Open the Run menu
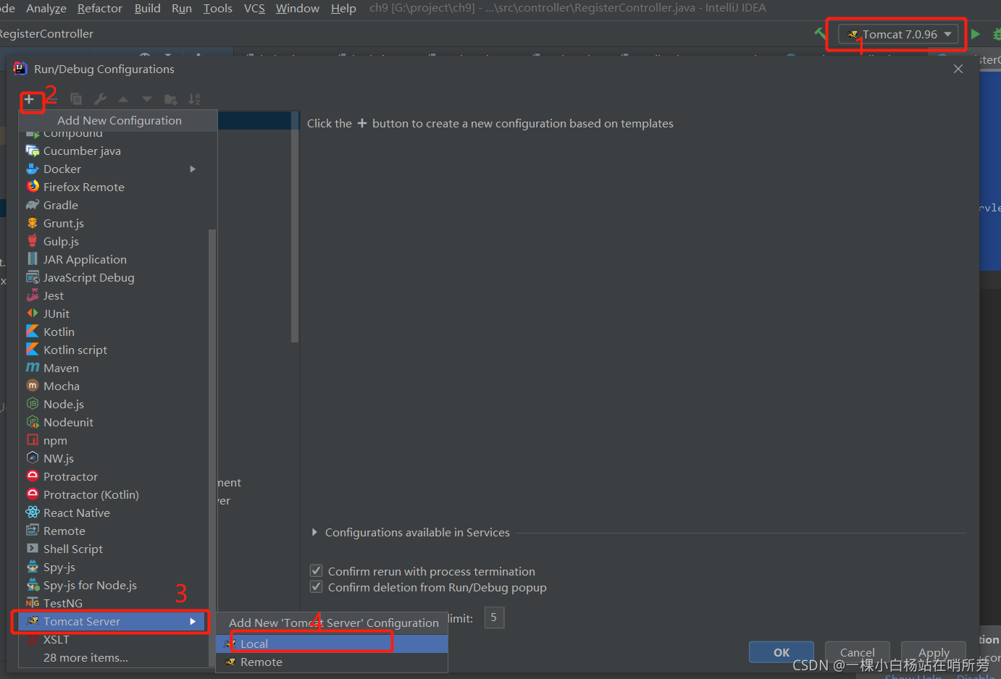1001x679 pixels. (182, 8)
